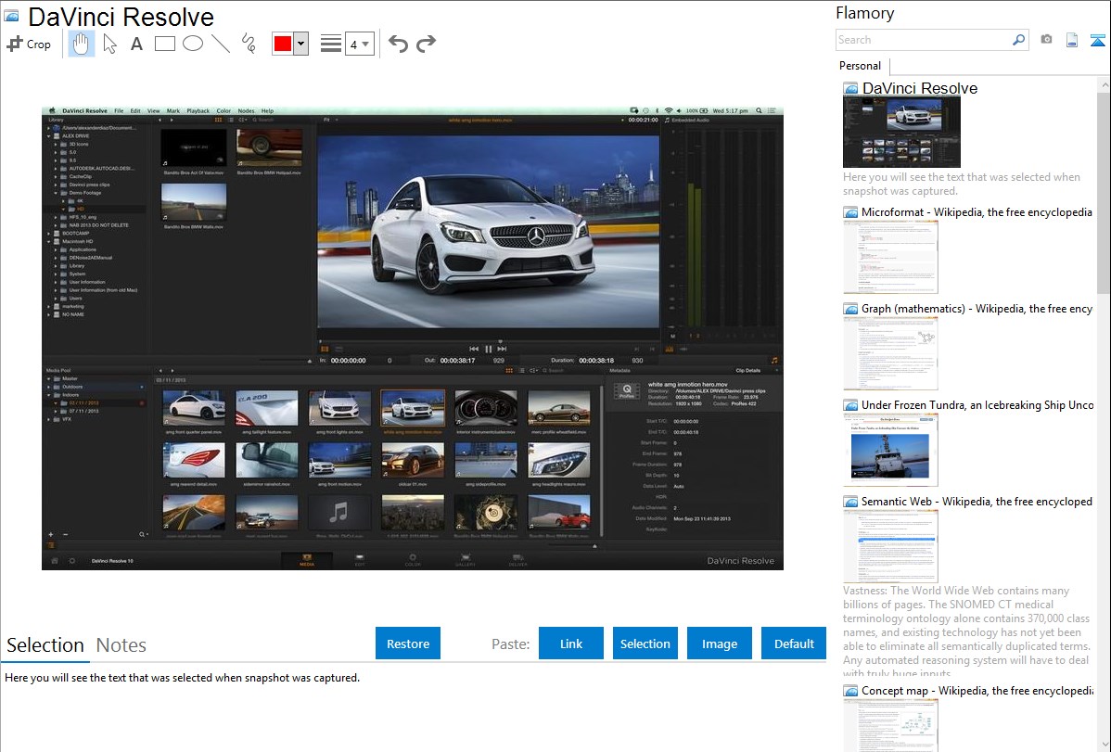Open the line width dropdown showing 4

point(359,44)
